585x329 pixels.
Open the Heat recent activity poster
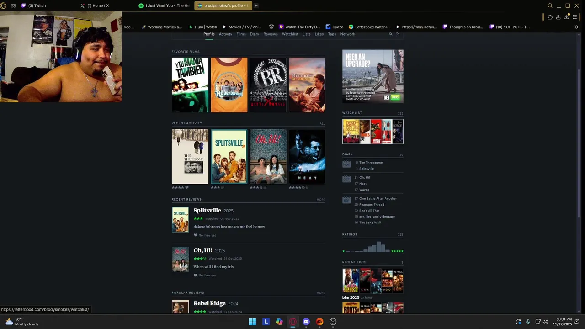click(307, 156)
